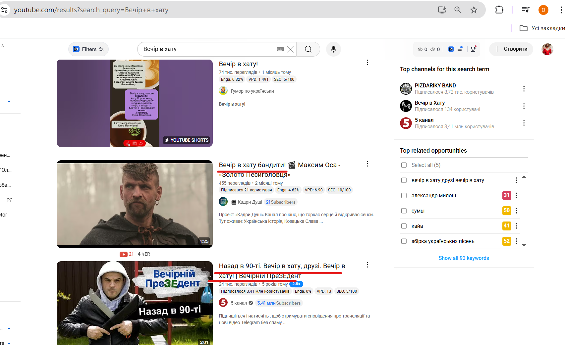
Task: Click down arrow of the keywords list scrollbar
Action: point(524,245)
